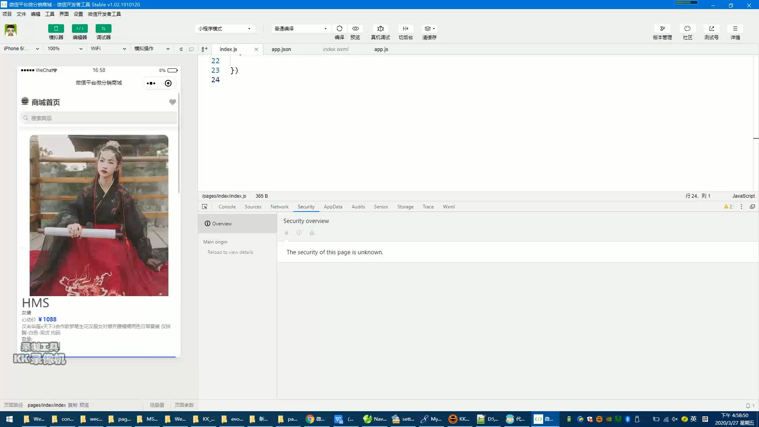
Task: Toggle simulator mute speaker icon
Action: (181, 49)
